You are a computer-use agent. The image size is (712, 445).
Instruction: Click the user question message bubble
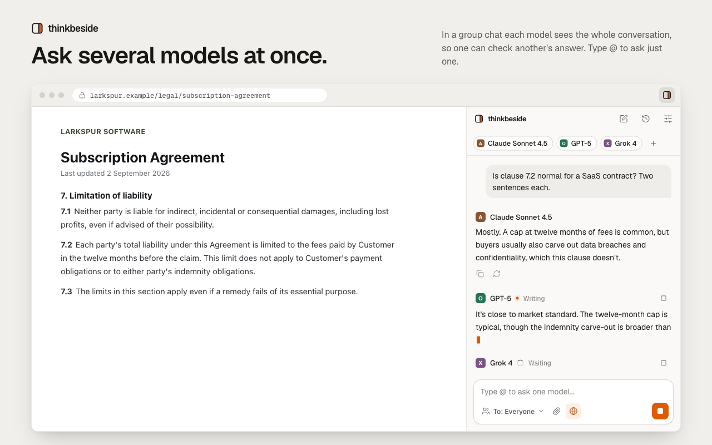(578, 181)
